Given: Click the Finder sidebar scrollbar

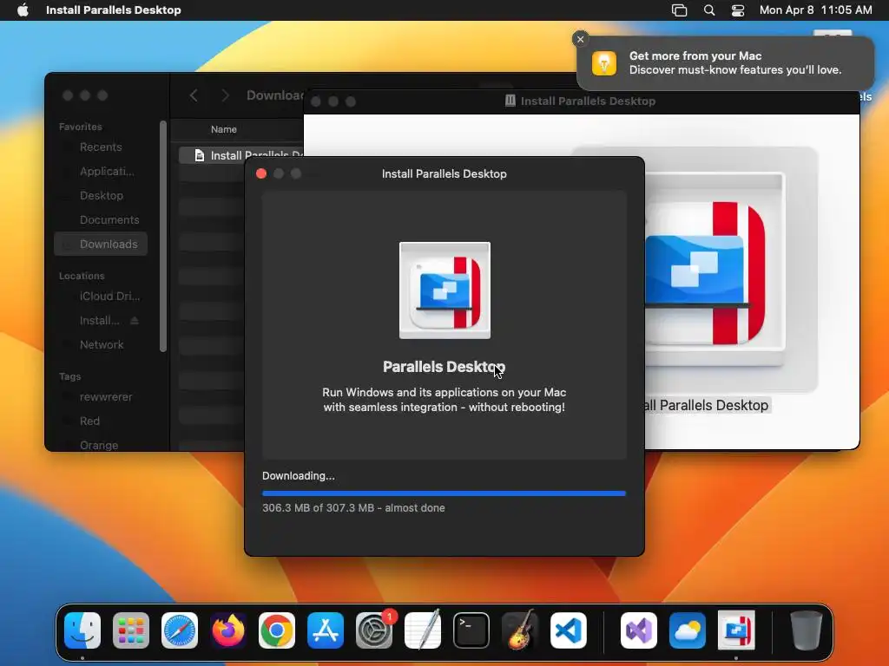Looking at the screenshot, I should tap(163, 236).
